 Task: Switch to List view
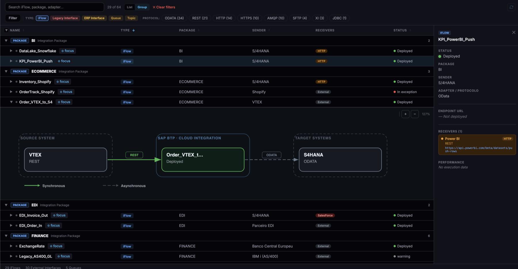129,7
